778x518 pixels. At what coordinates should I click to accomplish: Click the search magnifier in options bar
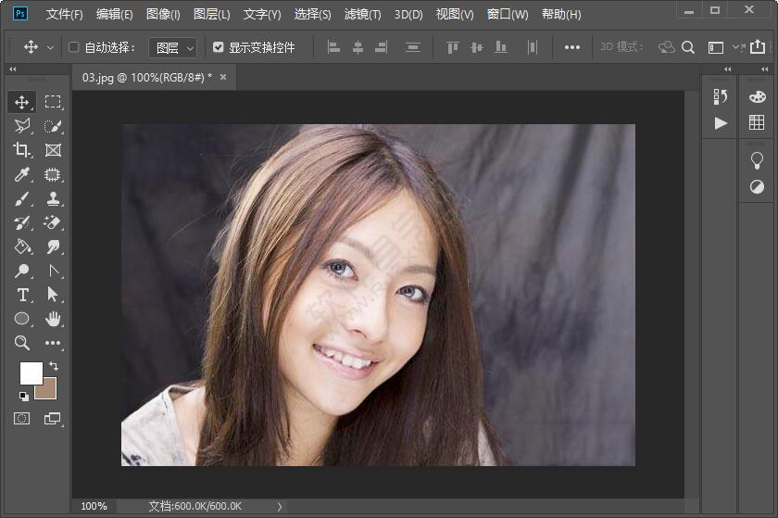pos(687,47)
